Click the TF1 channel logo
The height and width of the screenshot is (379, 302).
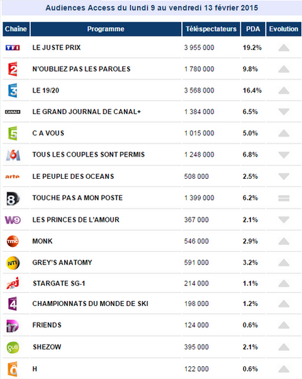13,48
